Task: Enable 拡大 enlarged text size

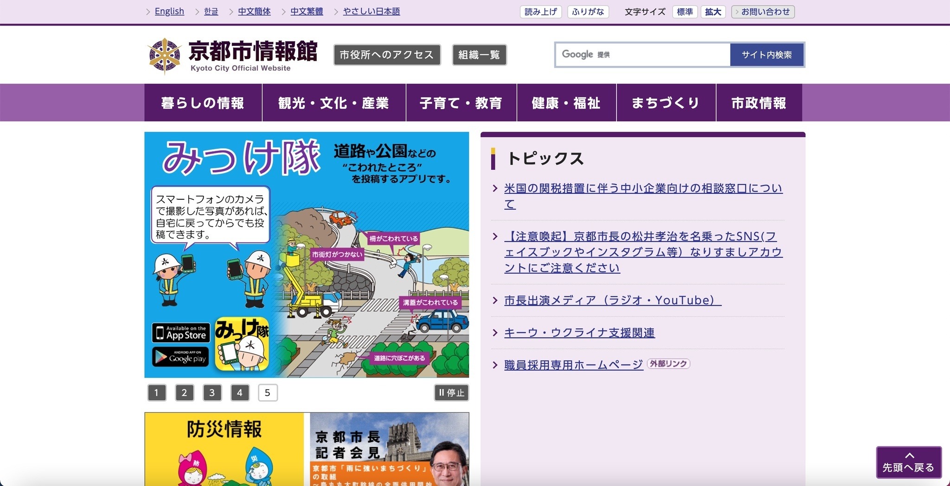Action: tap(713, 12)
